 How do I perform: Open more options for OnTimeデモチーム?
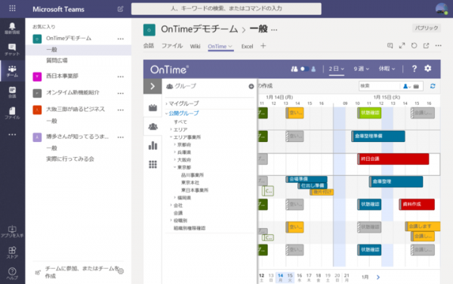[x=121, y=39]
